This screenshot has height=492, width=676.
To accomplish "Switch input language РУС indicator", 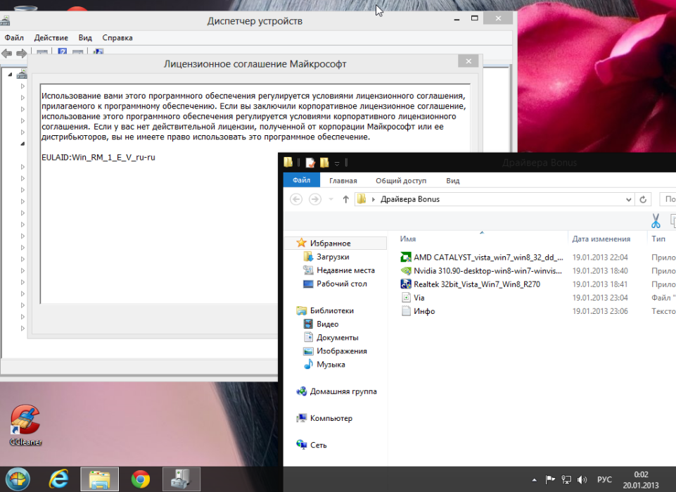I will pyautogui.click(x=604, y=479).
